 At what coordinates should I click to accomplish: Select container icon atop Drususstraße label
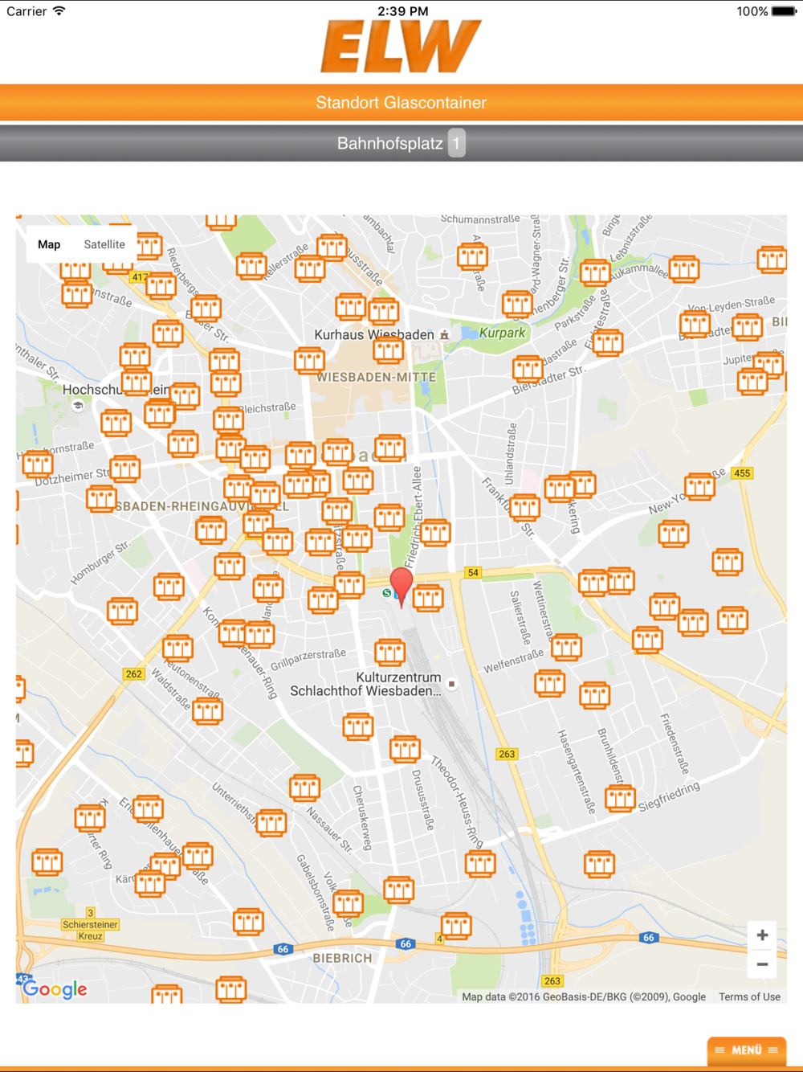(x=405, y=749)
